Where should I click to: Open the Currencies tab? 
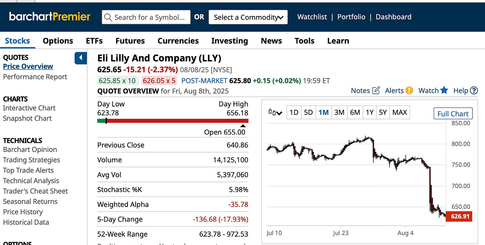pos(178,41)
